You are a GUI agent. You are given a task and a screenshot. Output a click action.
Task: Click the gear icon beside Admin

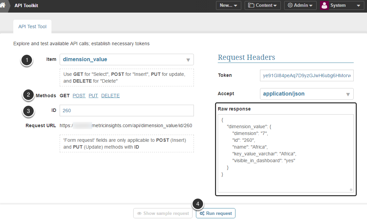tap(290, 5)
